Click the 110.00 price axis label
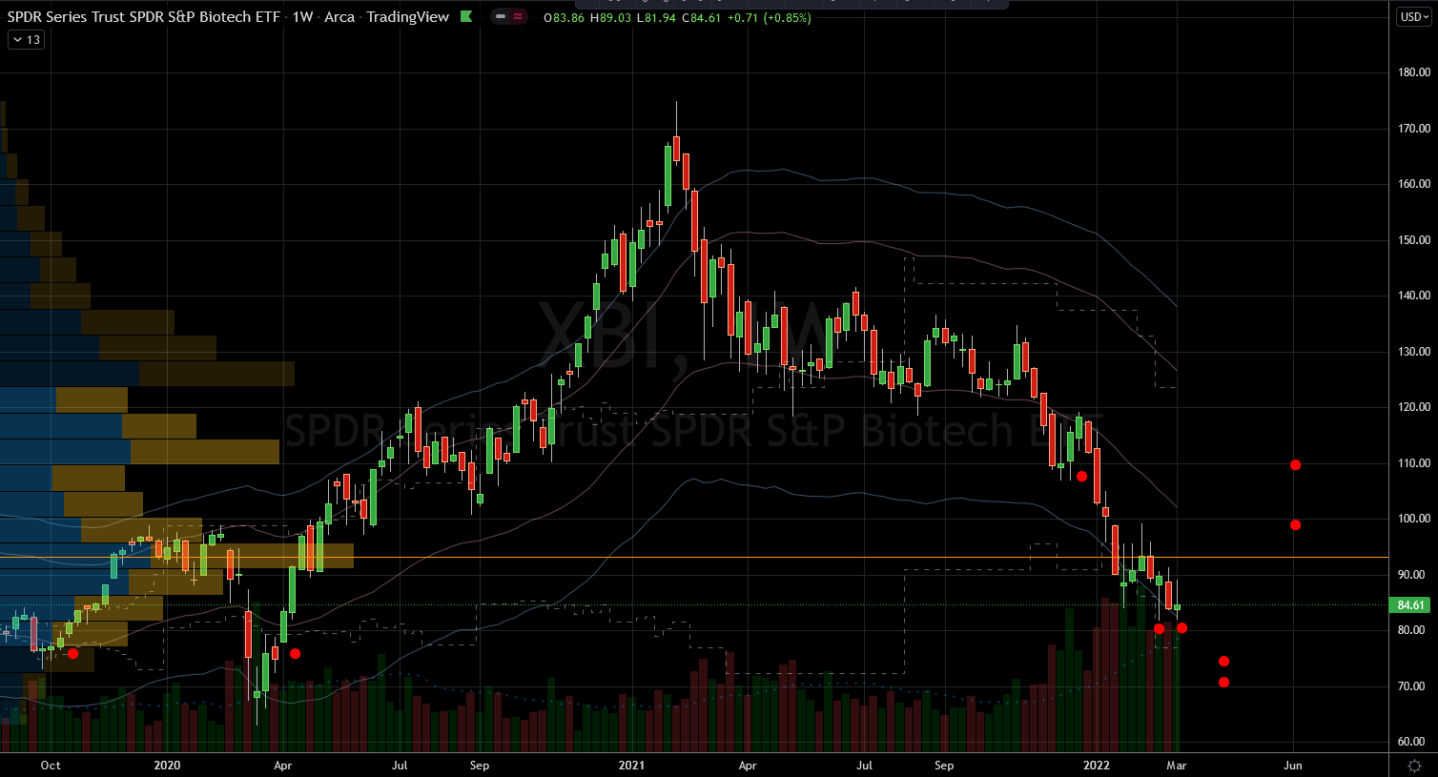This screenshot has width=1438, height=777. 1414,463
